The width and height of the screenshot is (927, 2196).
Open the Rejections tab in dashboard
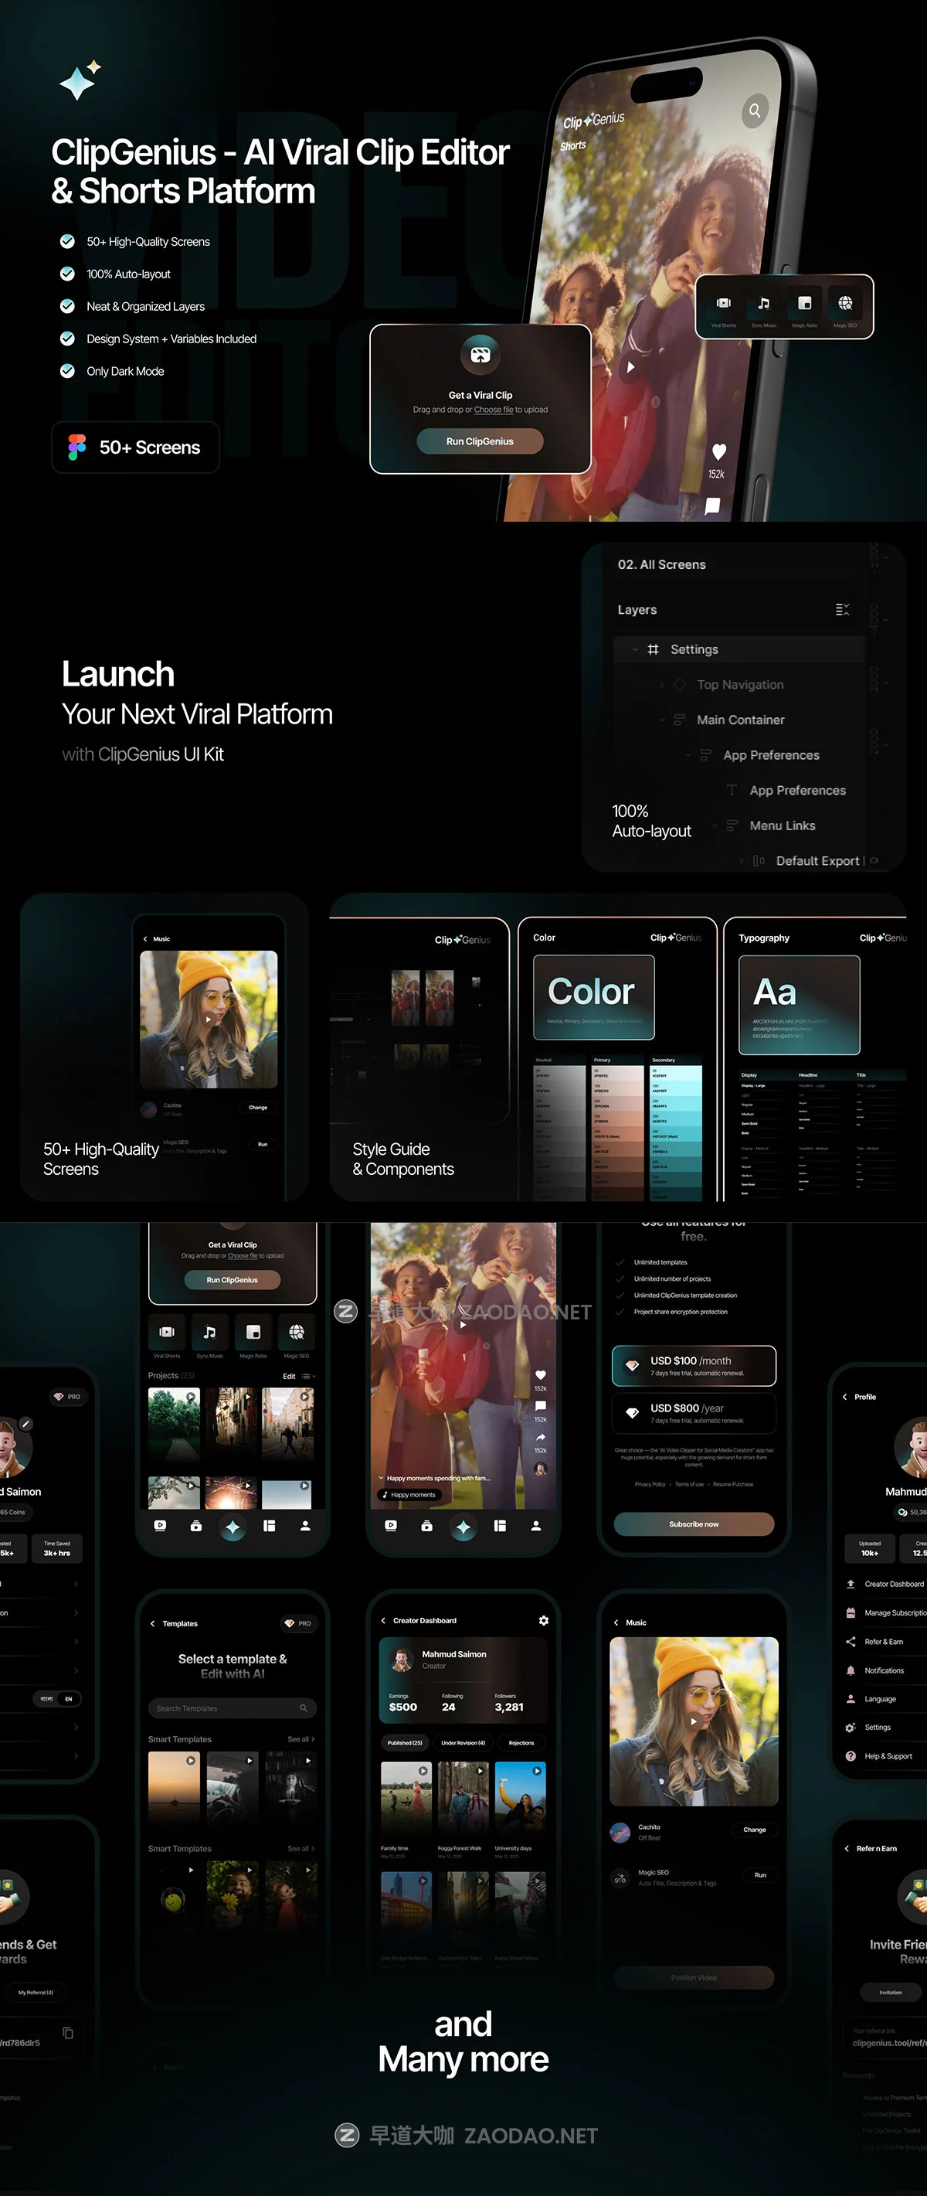521,1743
